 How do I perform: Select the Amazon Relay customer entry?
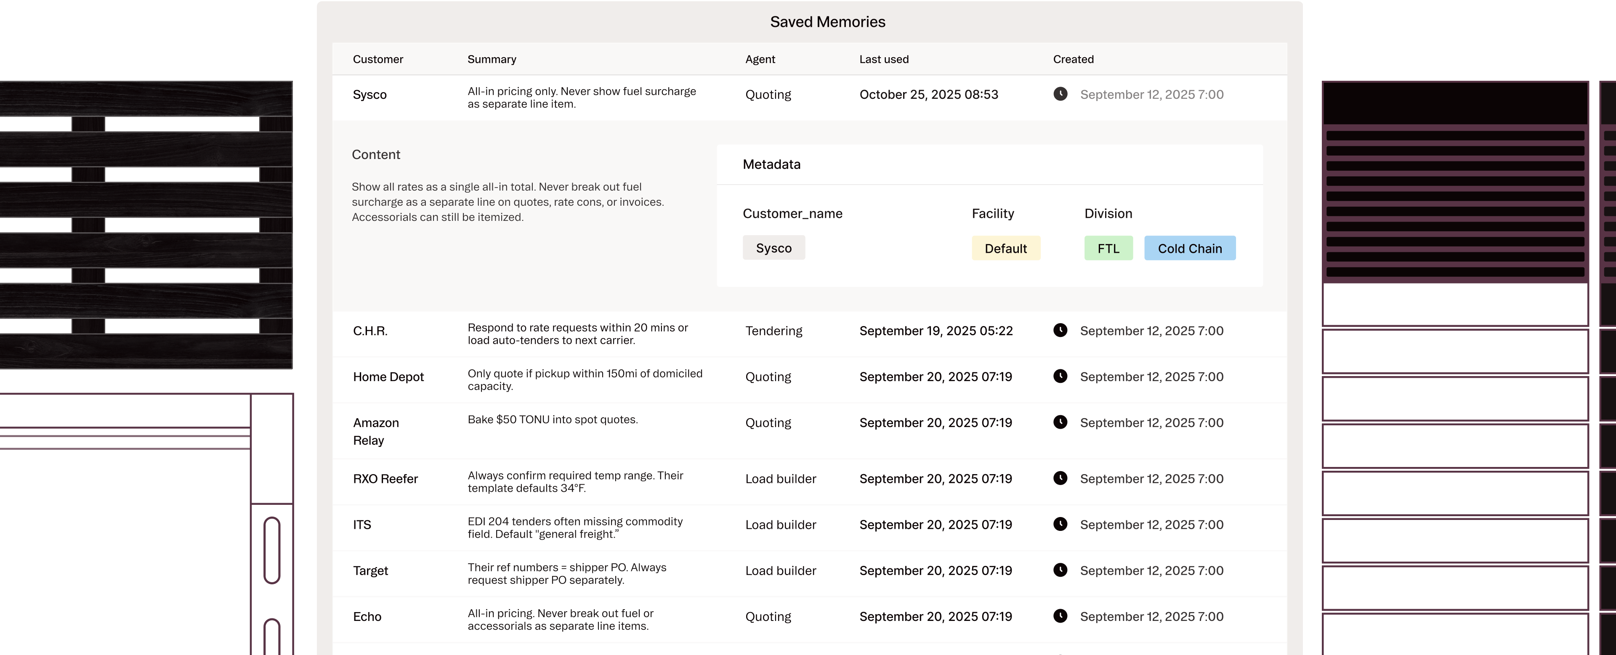(x=376, y=432)
